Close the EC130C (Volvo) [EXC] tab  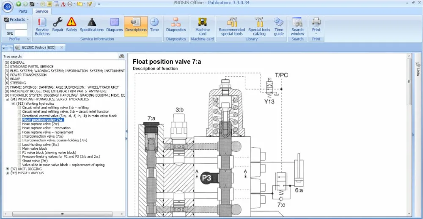coord(61,47)
